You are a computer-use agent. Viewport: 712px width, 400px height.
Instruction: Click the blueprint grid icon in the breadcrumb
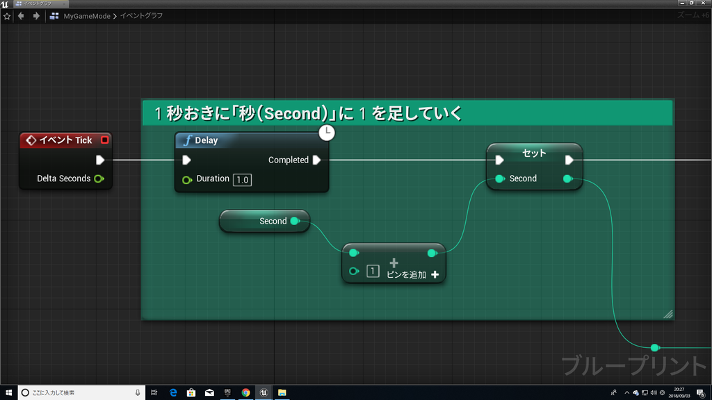pos(54,15)
